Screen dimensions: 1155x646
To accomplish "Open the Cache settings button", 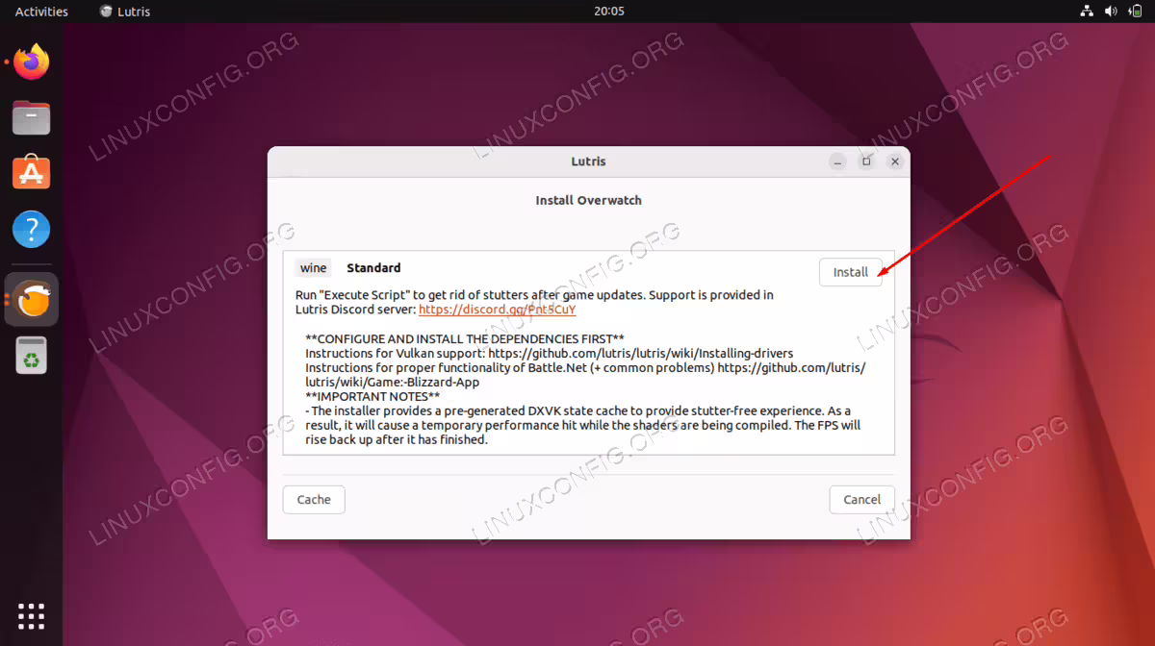I will tap(314, 499).
